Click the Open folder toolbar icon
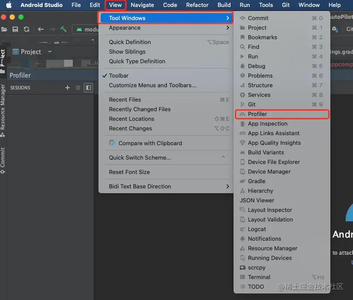Image resolution: width=353 pixels, height=300 pixels. point(4,29)
